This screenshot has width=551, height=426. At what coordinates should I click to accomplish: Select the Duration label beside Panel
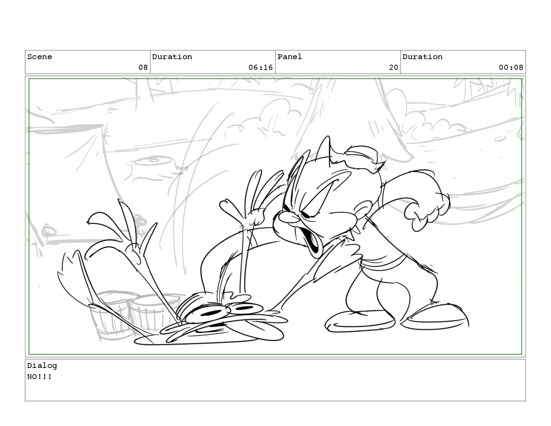pyautogui.click(x=422, y=57)
